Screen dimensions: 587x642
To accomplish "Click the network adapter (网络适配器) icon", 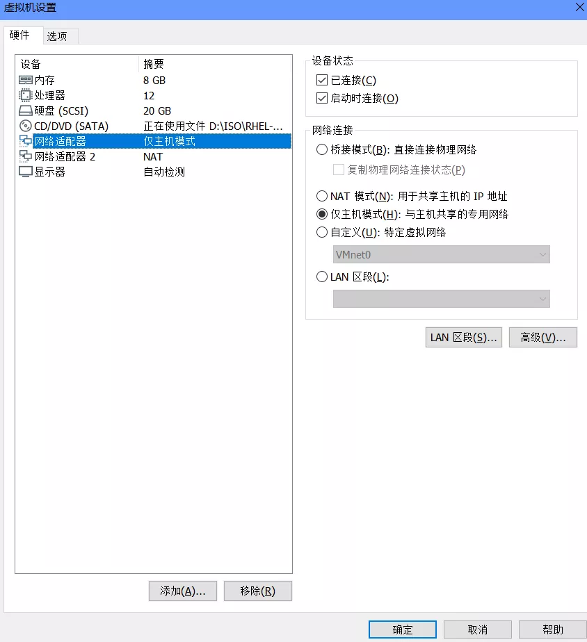I will pyautogui.click(x=26, y=141).
